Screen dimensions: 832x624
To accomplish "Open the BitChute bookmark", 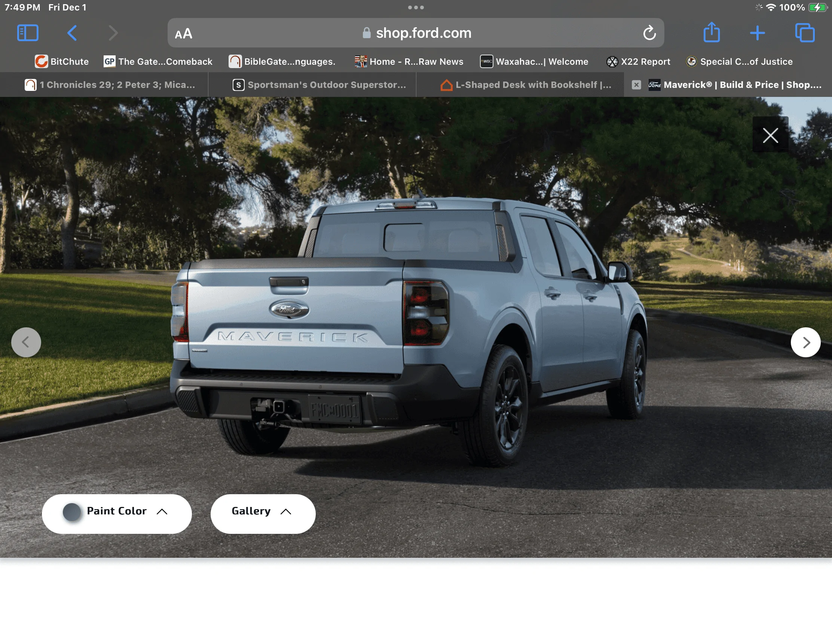I will click(62, 62).
